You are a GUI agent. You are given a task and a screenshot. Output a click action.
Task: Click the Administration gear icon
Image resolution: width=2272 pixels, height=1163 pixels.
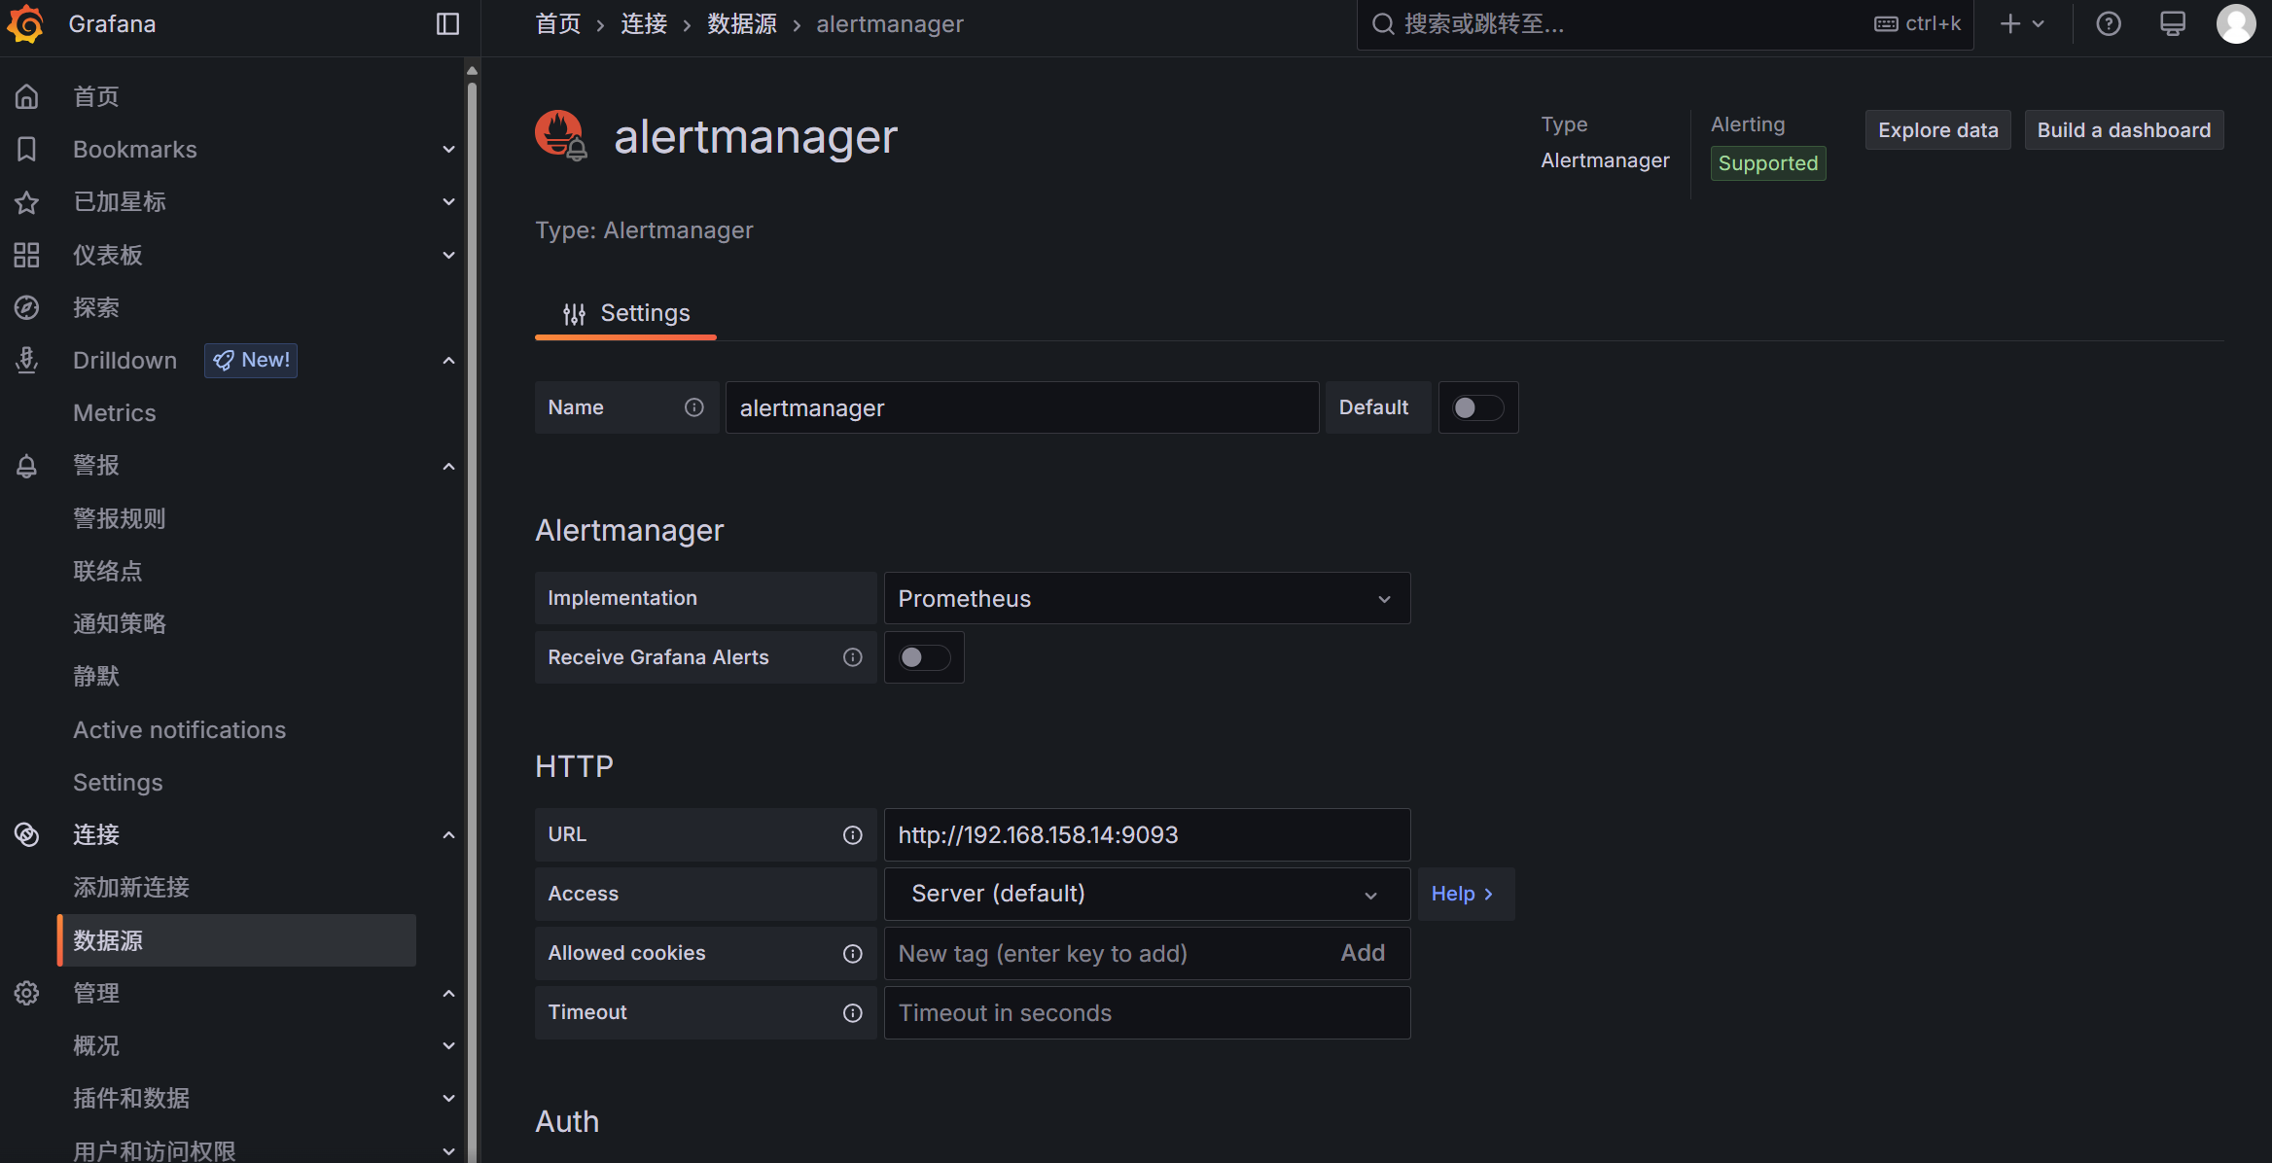(26, 993)
